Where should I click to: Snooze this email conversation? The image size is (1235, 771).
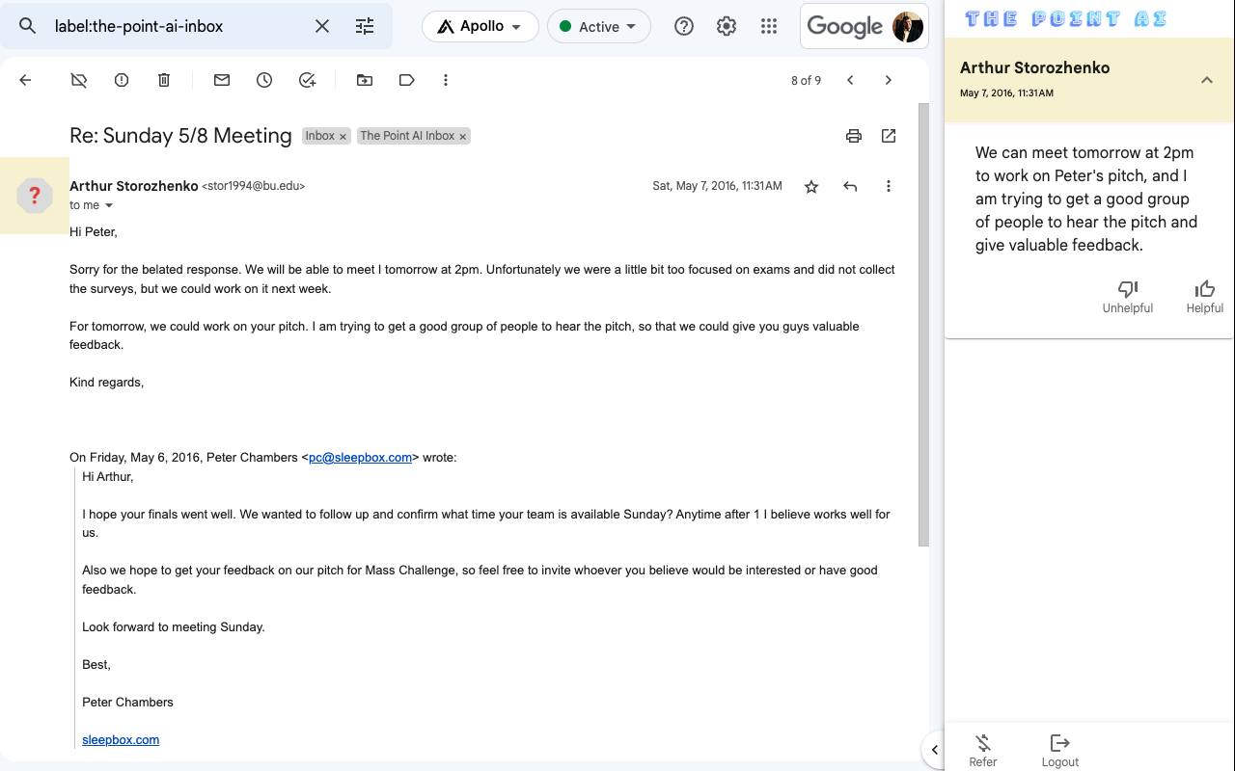click(264, 80)
